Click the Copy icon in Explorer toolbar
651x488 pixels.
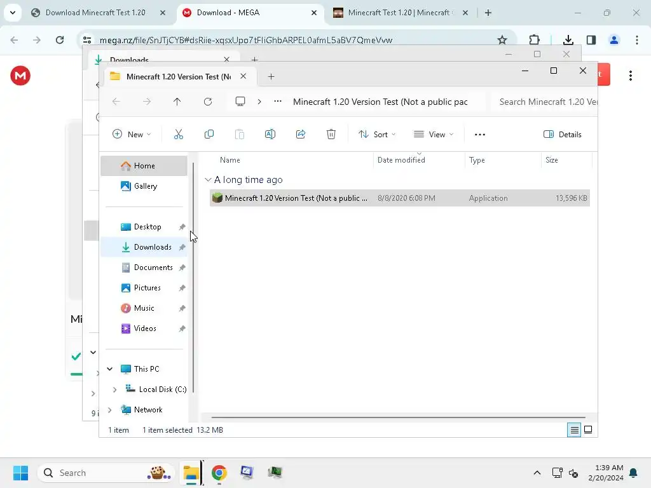[209, 135]
